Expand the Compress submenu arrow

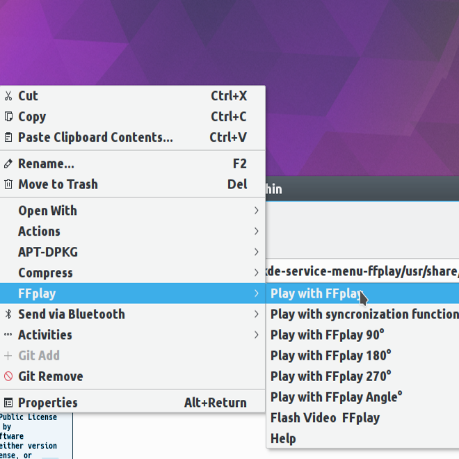click(257, 273)
